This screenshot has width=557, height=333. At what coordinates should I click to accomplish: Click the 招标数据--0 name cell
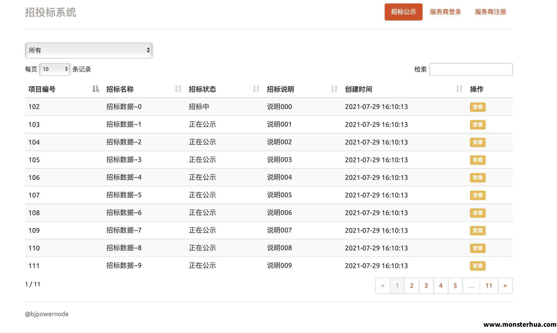click(x=124, y=107)
